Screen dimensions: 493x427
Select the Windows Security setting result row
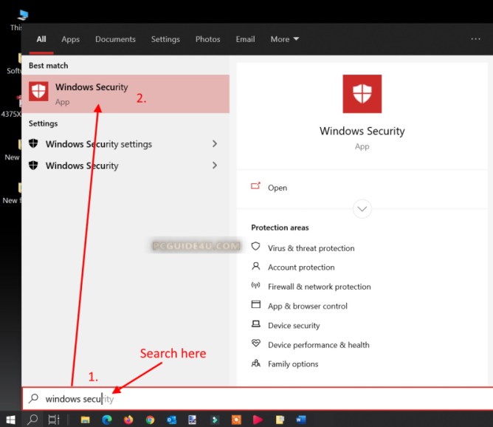pos(125,165)
